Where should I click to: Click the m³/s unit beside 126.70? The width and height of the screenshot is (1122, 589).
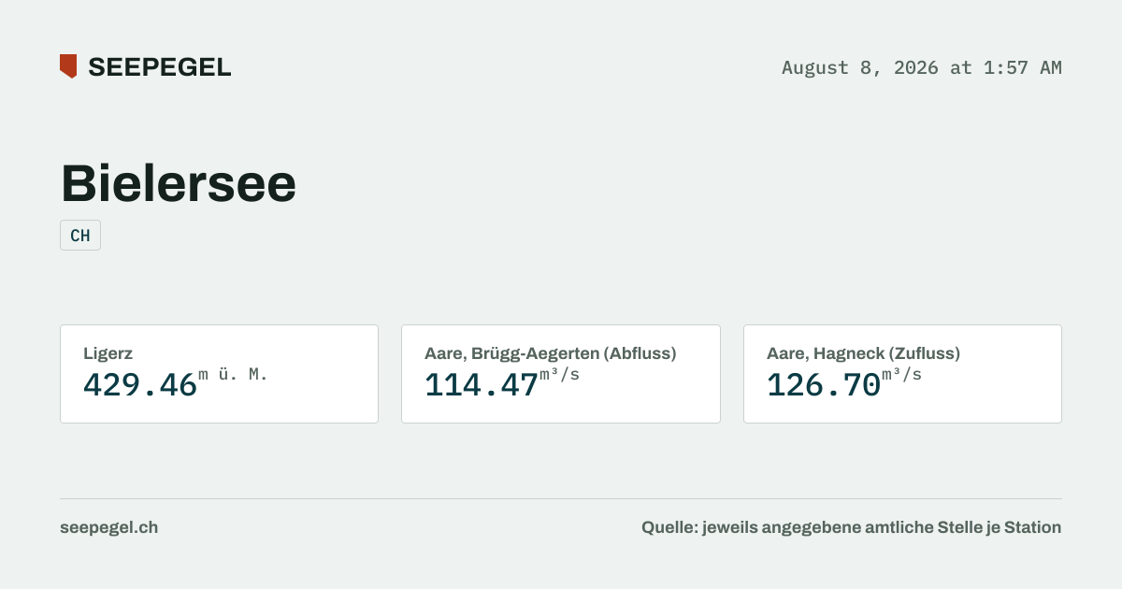click(x=901, y=375)
